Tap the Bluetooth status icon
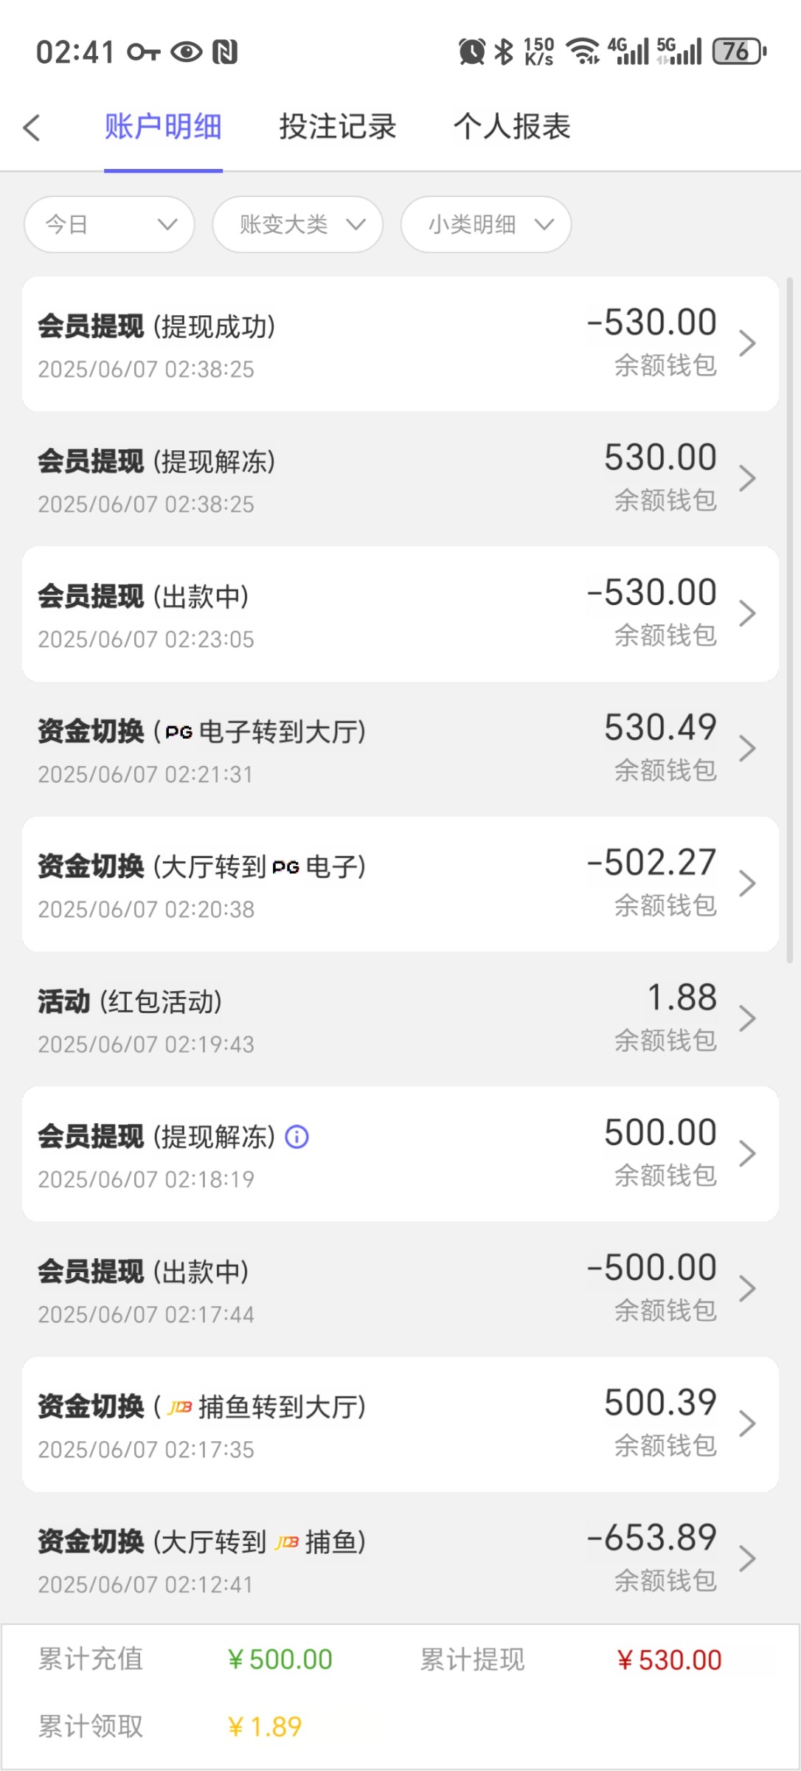The width and height of the screenshot is (801, 1771). [504, 52]
